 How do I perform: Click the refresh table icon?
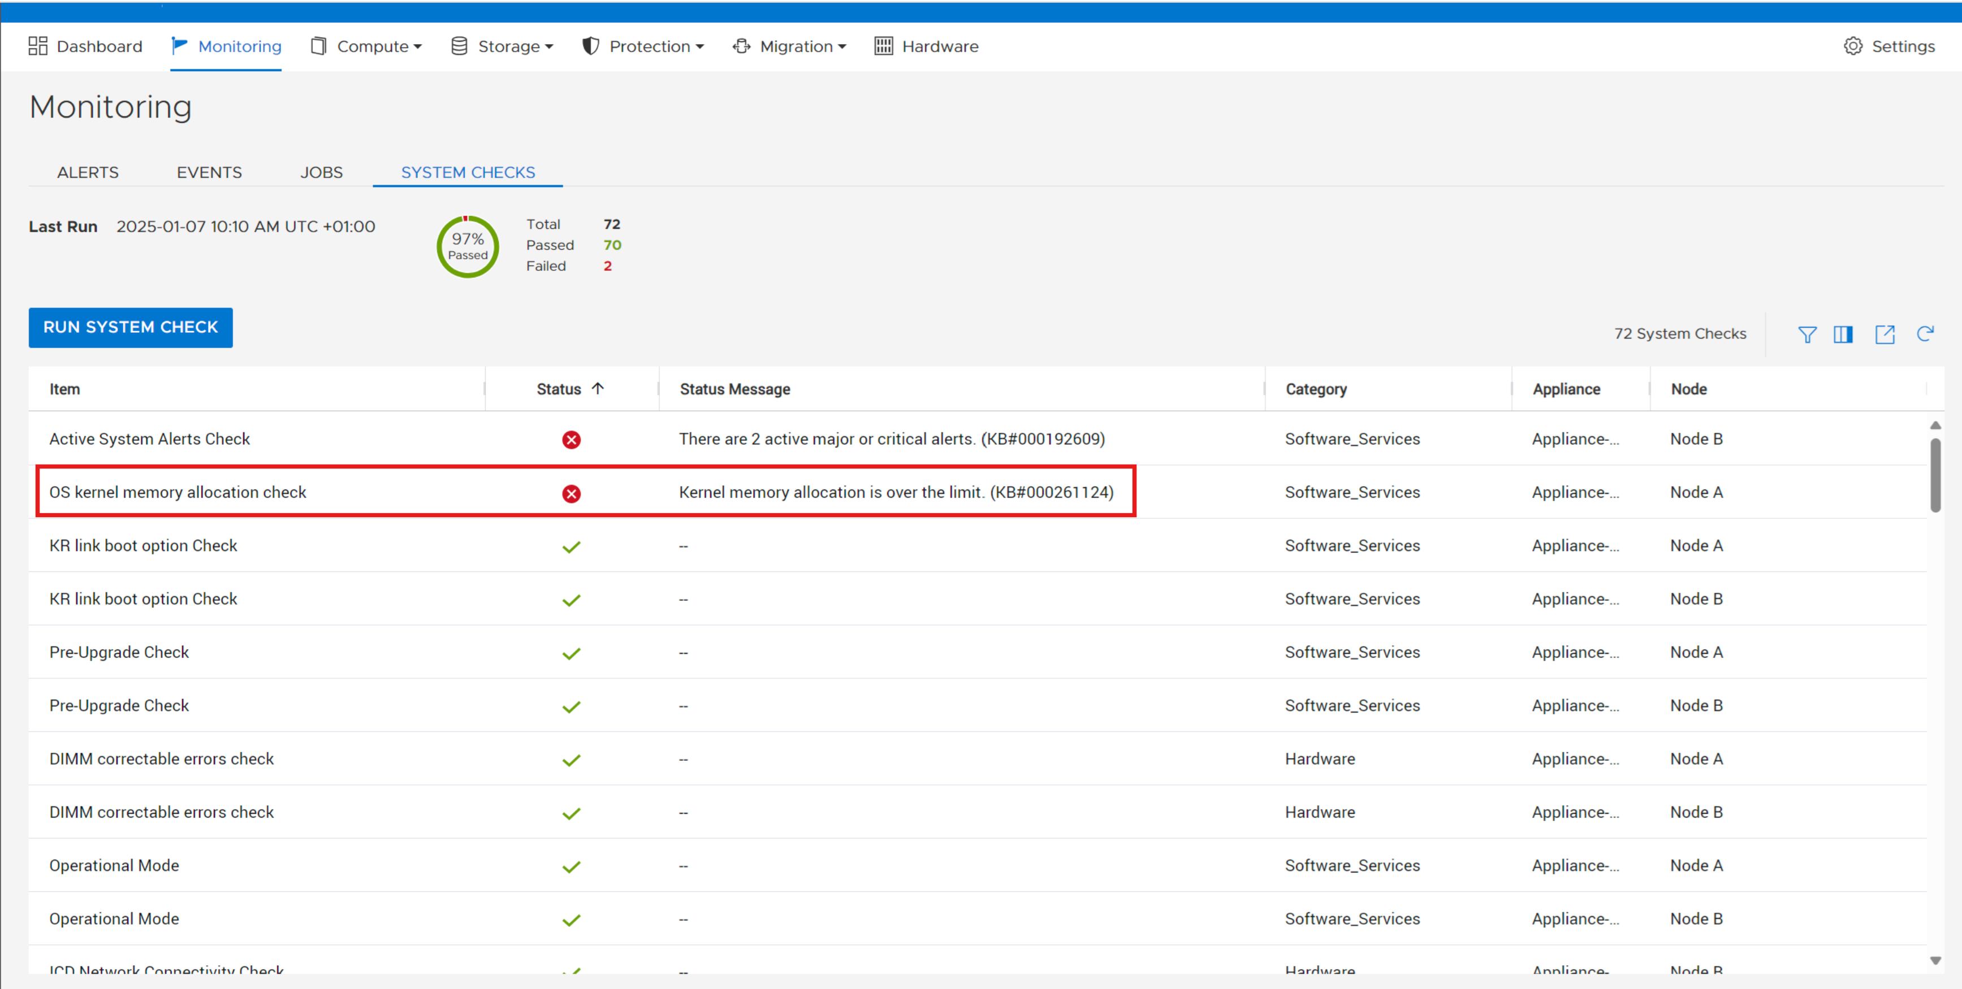[1925, 334]
